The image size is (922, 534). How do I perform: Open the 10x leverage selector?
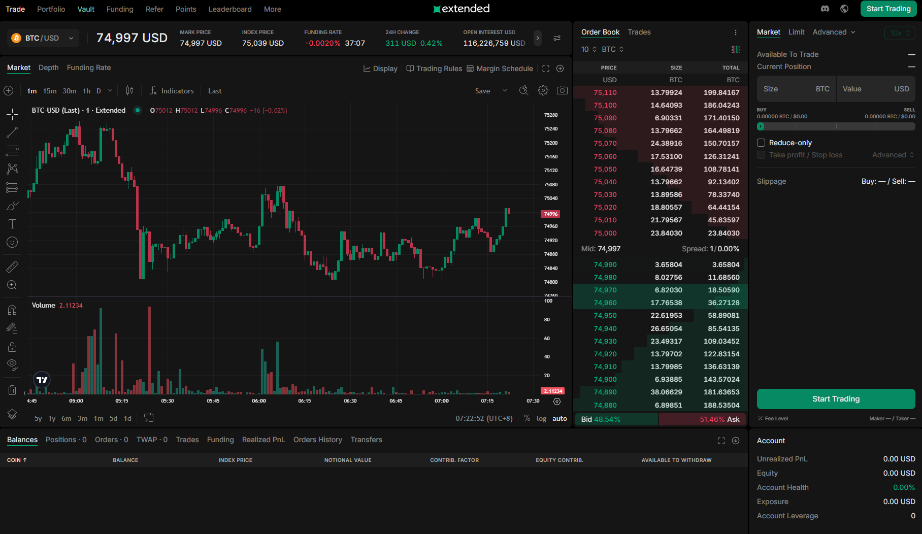pyautogui.click(x=899, y=33)
